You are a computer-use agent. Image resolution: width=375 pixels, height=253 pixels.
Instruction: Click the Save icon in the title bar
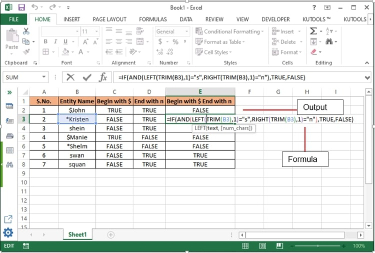(x=21, y=8)
